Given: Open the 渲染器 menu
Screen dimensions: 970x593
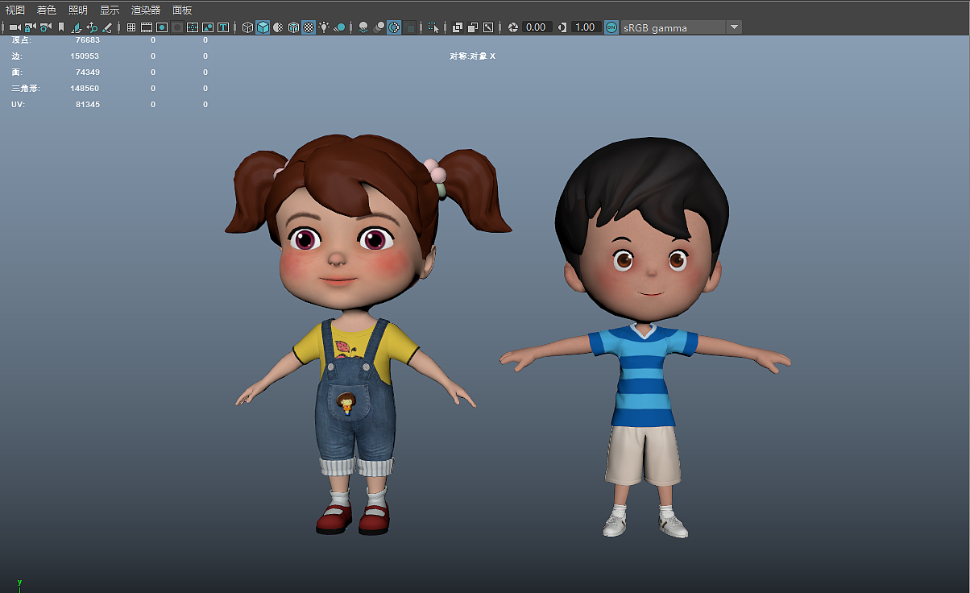Looking at the screenshot, I should pos(146,10).
